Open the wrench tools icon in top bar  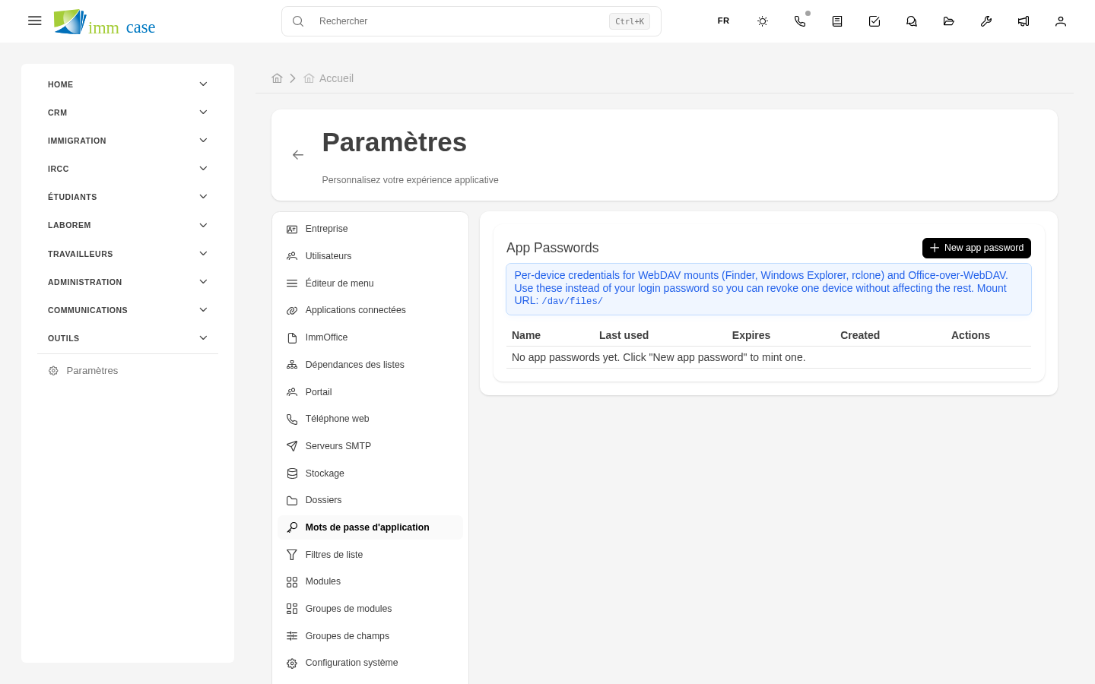[986, 21]
